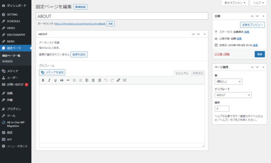
Task: Toggle bold formatting in the editor toolbar
Action: tap(43, 80)
